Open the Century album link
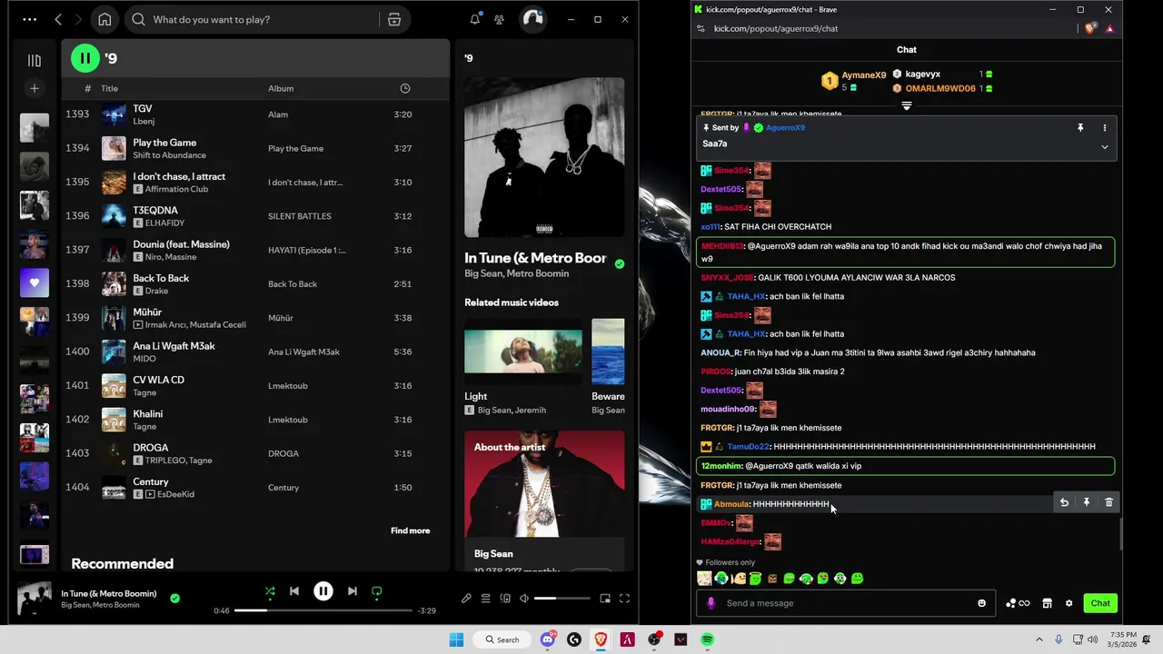The height and width of the screenshot is (654, 1163). (283, 488)
